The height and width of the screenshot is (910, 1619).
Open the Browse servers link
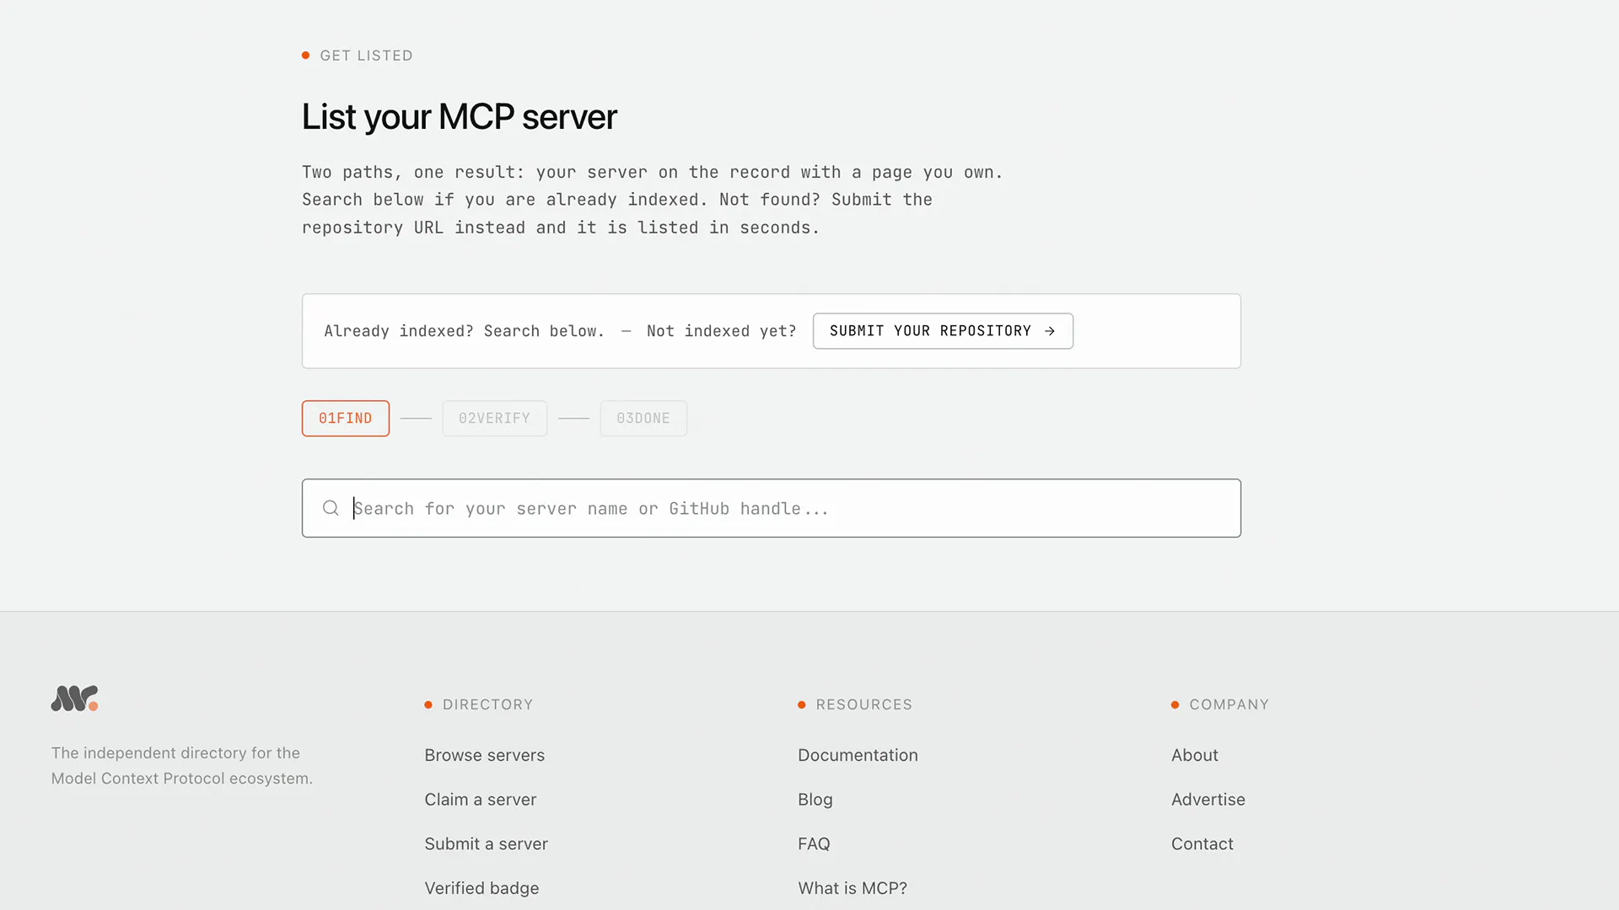tap(485, 755)
